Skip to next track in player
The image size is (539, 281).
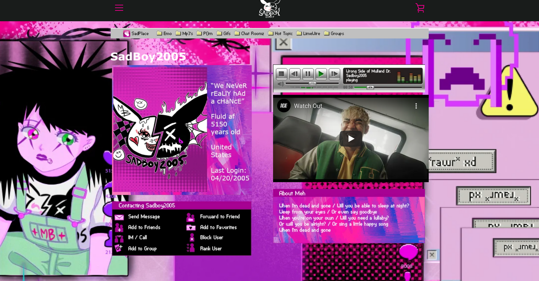(x=334, y=74)
